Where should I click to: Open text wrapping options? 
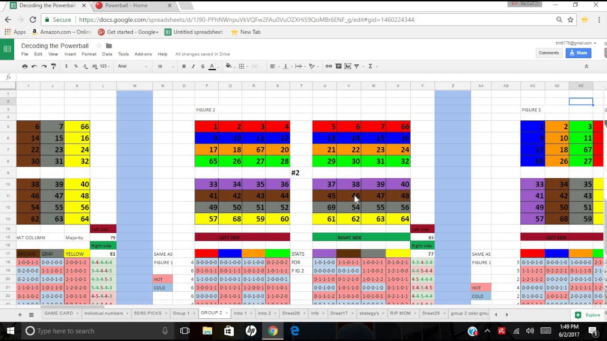(299, 66)
